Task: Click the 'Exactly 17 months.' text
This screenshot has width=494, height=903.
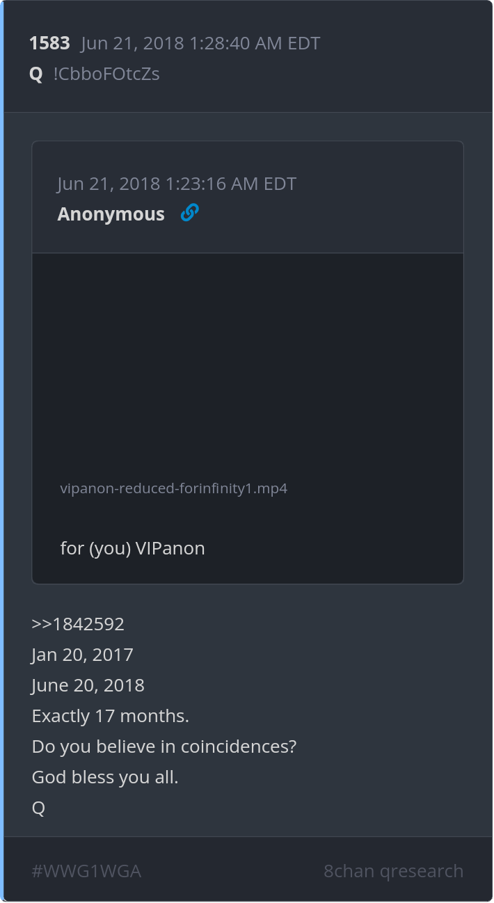Action: 111,716
